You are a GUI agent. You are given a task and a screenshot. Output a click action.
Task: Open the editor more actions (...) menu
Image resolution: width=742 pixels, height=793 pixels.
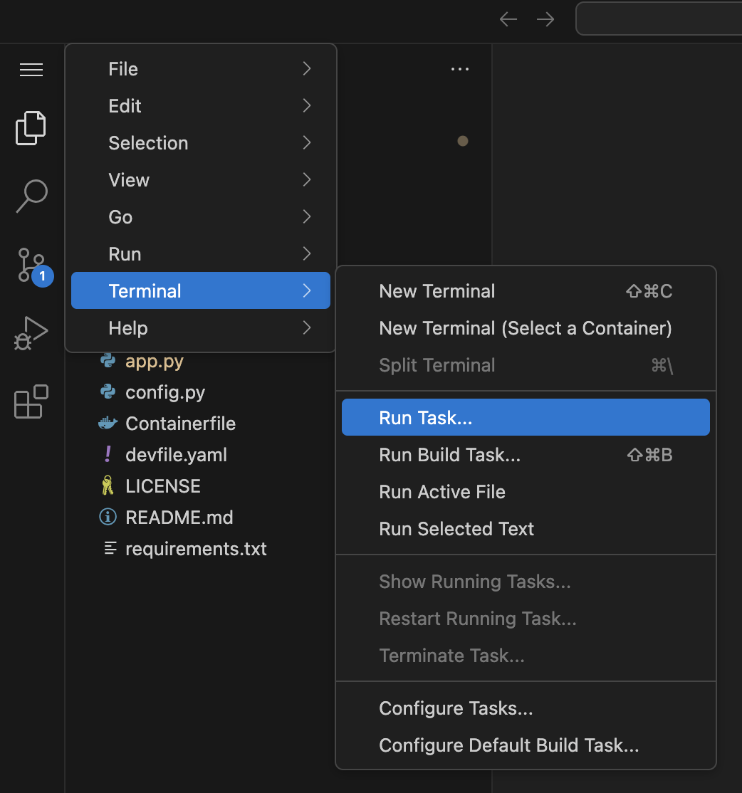tap(459, 68)
